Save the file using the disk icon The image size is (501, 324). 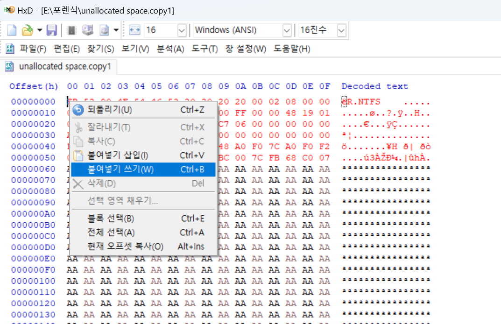click(52, 30)
